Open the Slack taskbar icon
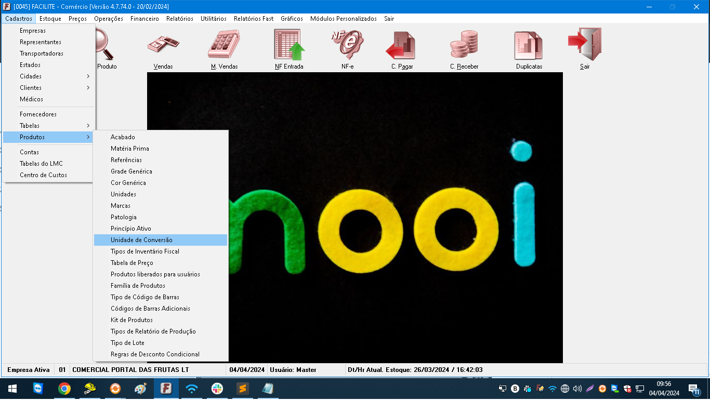Screen dimensions: 710x400 pos(217,389)
